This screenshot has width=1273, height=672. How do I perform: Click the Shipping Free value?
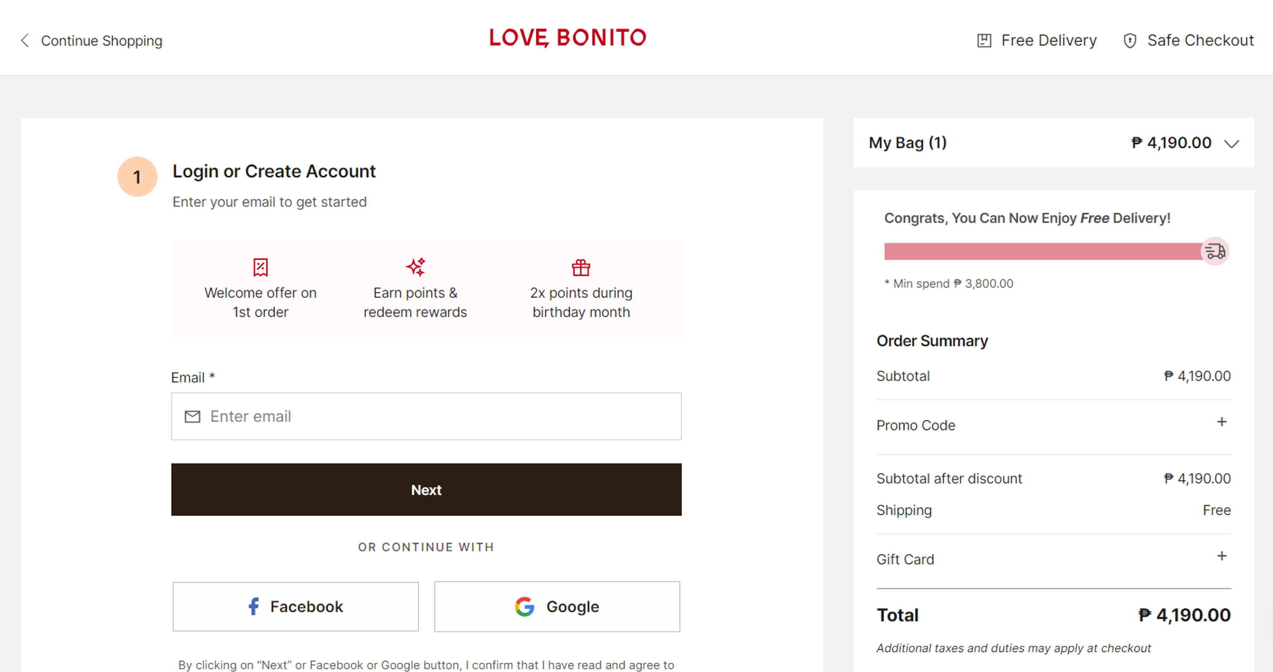1217,510
